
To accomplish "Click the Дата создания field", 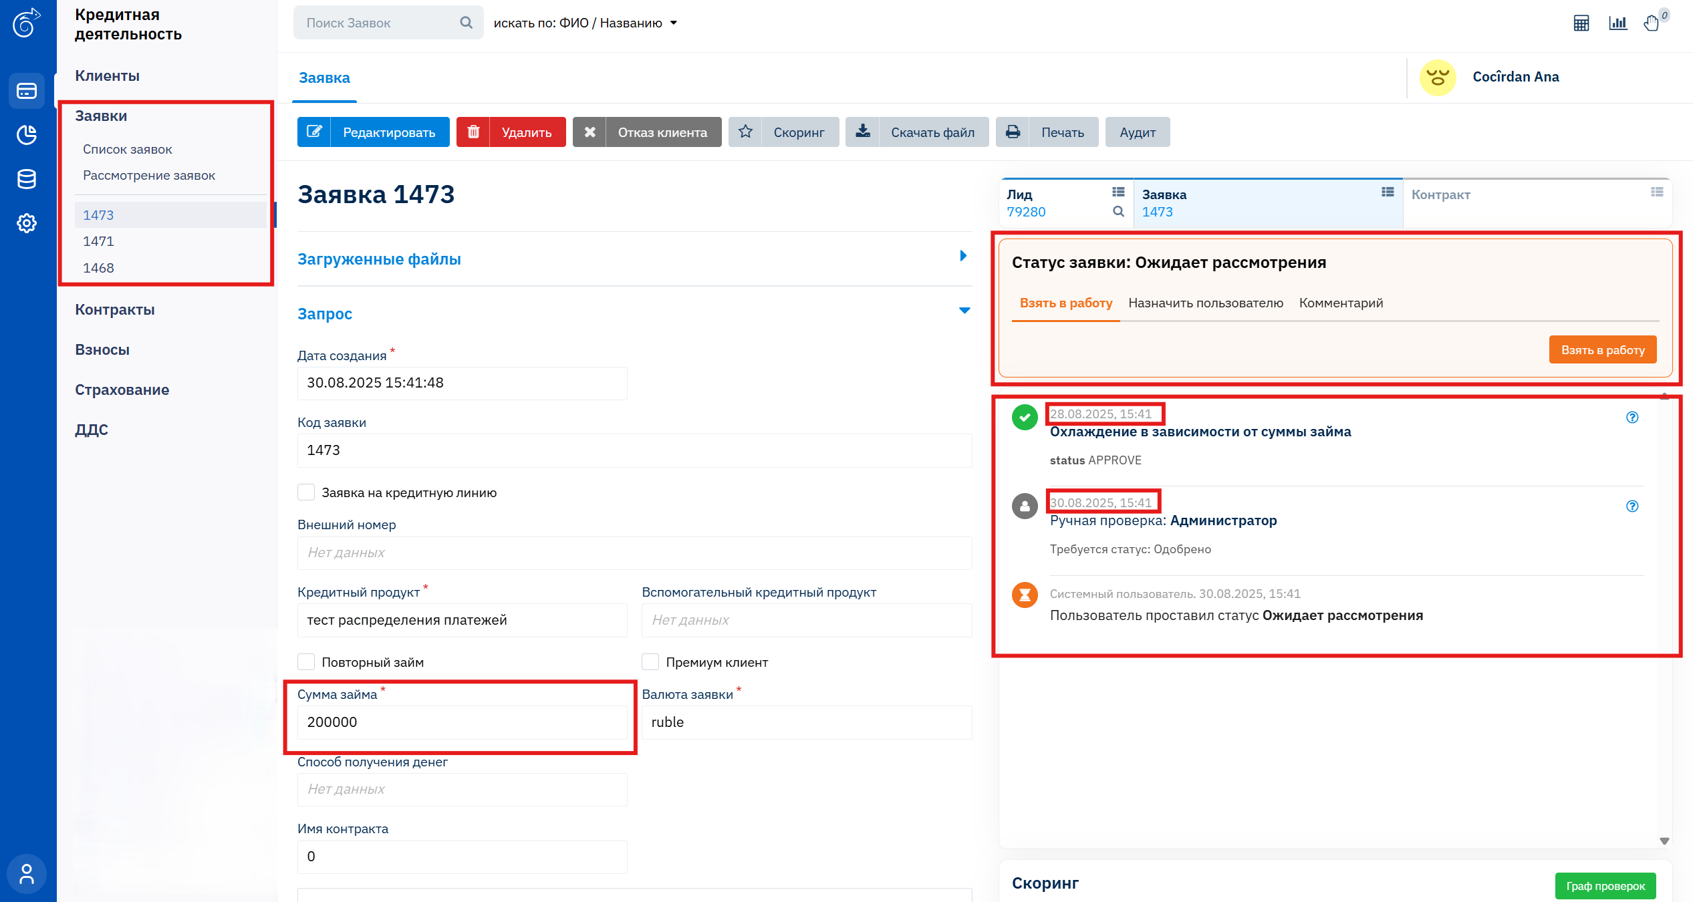I will click(462, 384).
